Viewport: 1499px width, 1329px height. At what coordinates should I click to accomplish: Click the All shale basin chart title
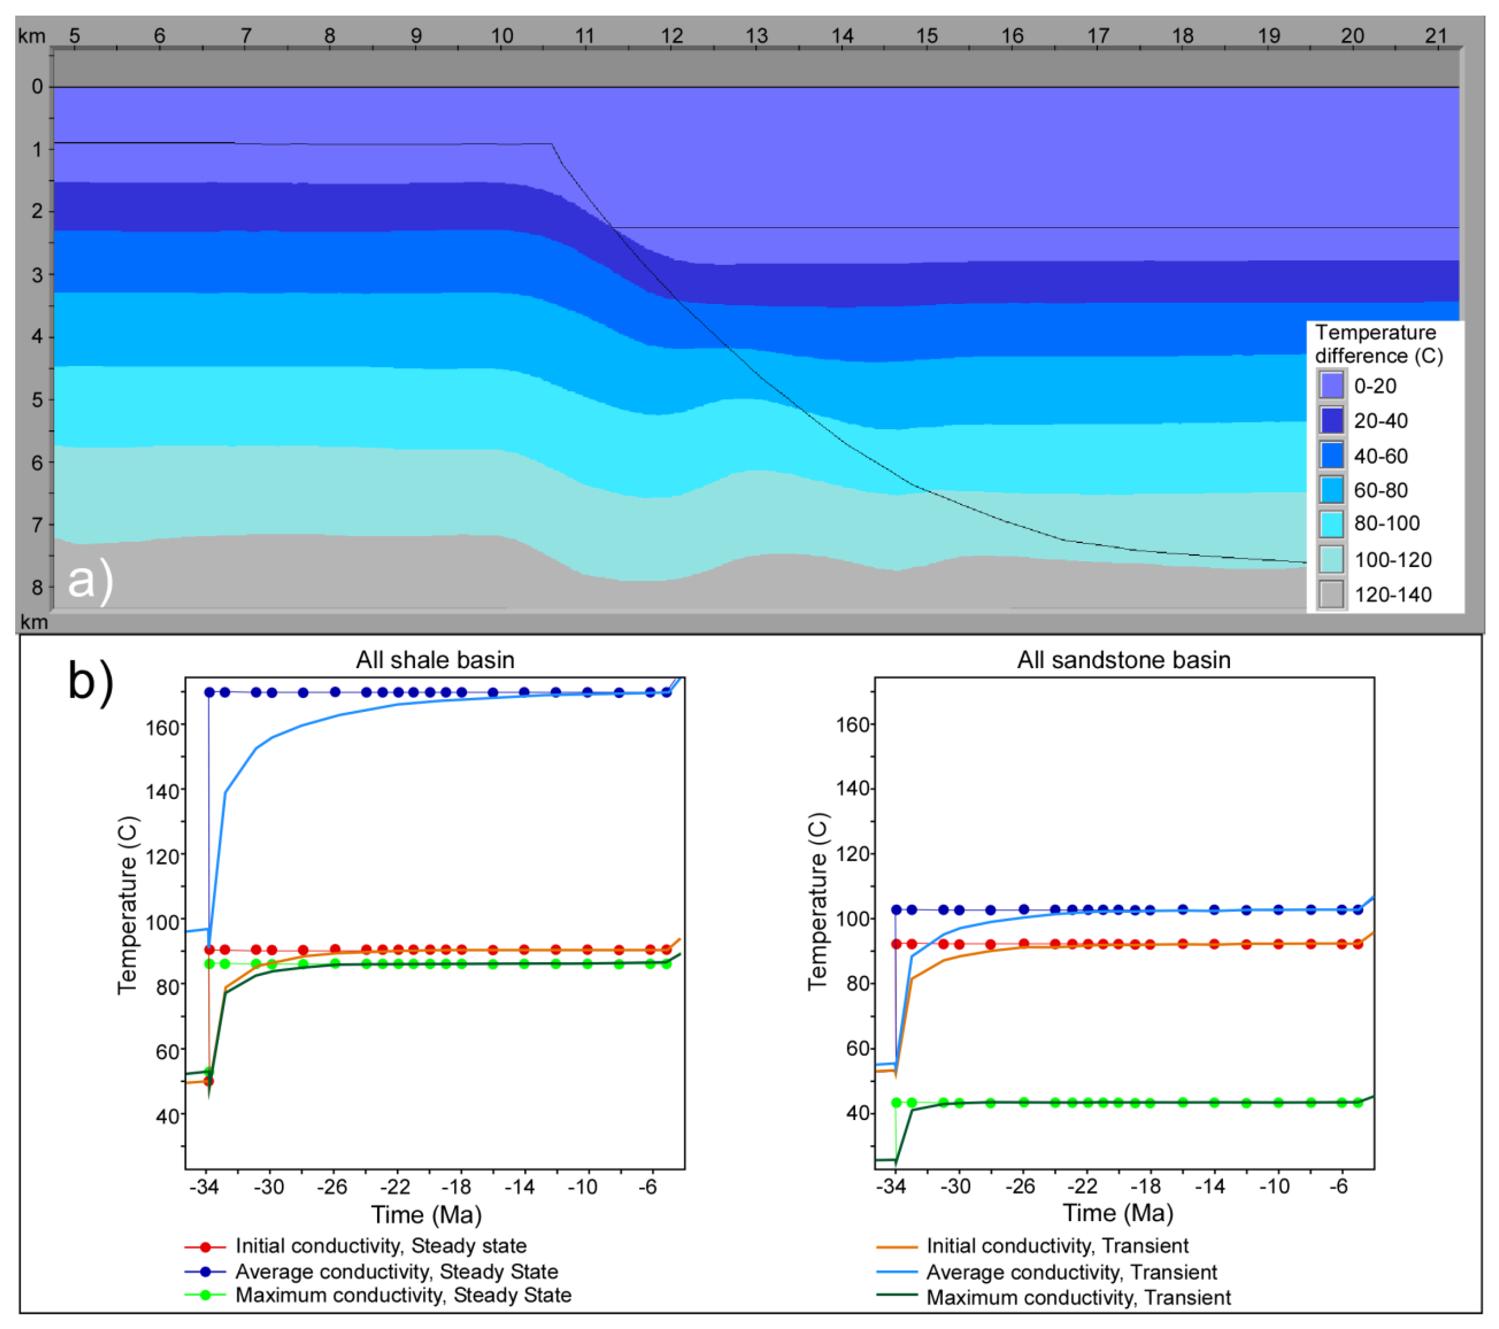point(435,660)
